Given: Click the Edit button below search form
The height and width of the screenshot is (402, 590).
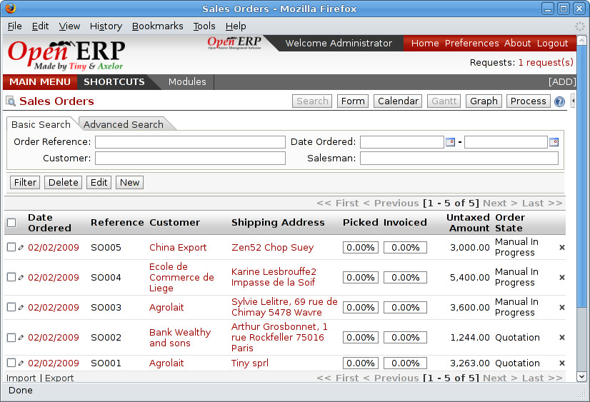Looking at the screenshot, I should [x=99, y=182].
